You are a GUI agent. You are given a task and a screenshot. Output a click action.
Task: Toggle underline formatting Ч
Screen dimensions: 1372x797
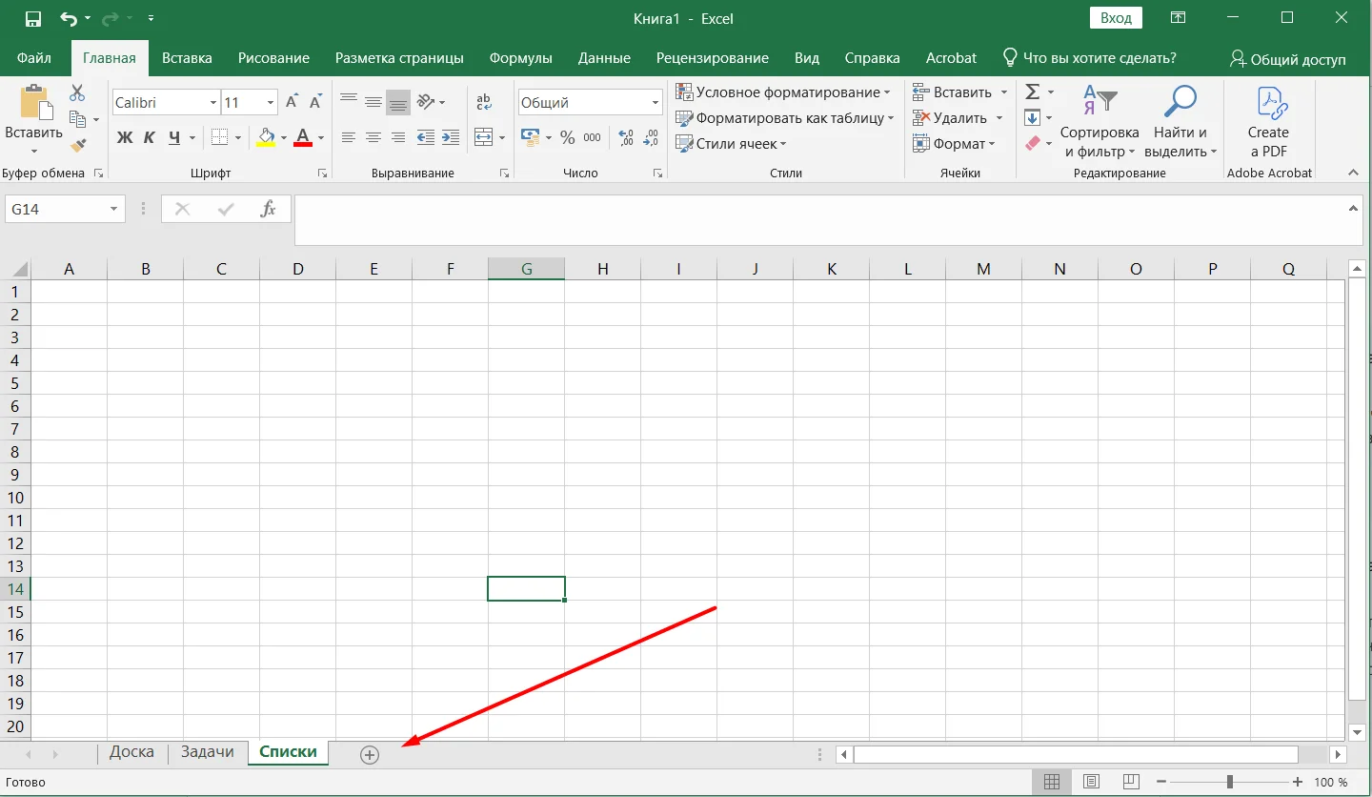(x=174, y=137)
